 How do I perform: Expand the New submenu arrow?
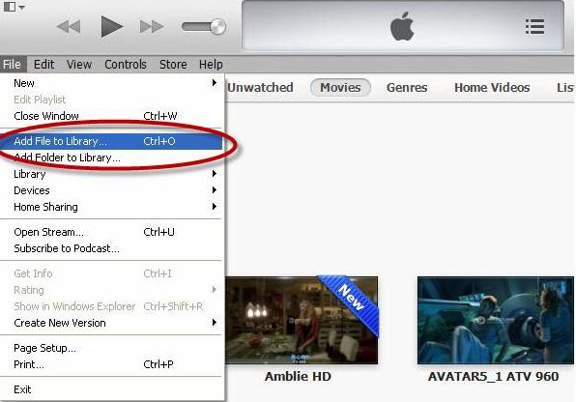click(x=215, y=83)
